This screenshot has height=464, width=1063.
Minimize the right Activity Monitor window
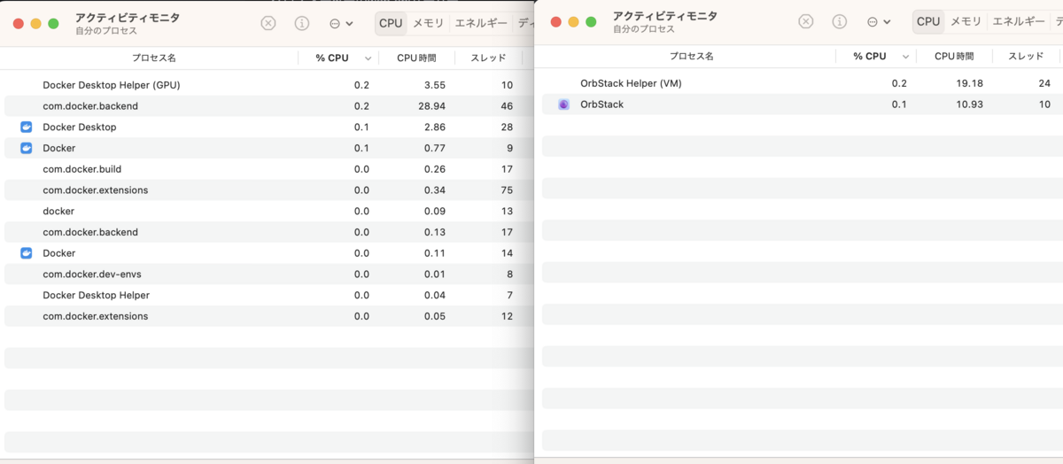pos(574,21)
